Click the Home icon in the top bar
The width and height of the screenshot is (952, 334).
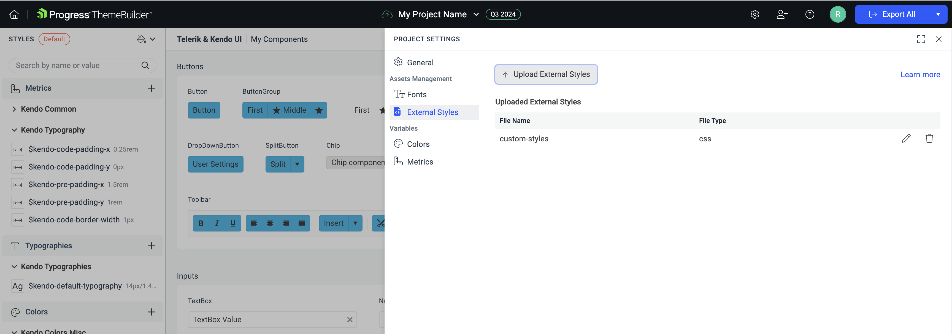pos(14,14)
